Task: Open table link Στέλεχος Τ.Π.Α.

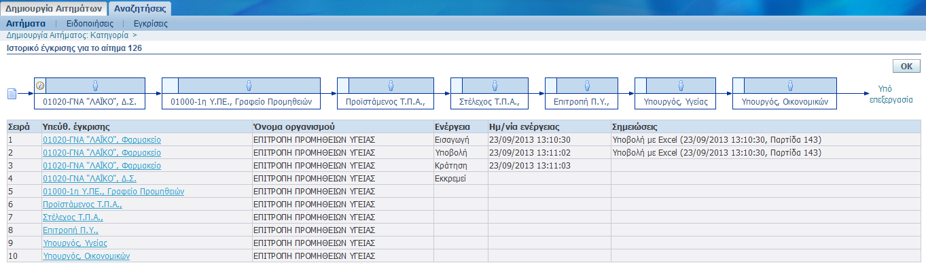Action: (x=73, y=217)
